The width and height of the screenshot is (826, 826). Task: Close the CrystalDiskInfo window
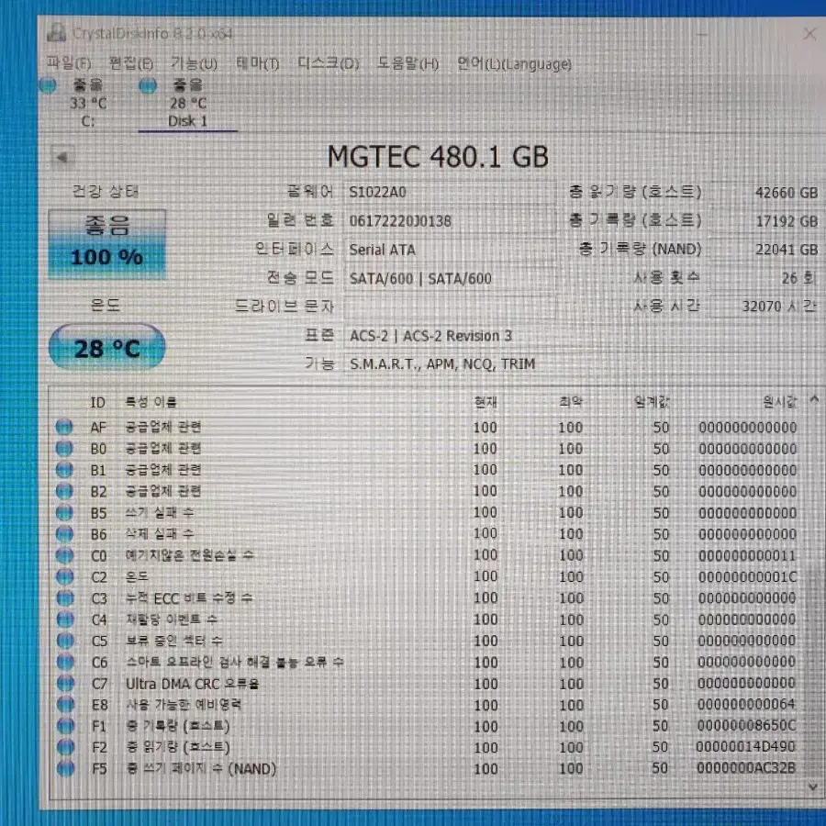point(809,34)
